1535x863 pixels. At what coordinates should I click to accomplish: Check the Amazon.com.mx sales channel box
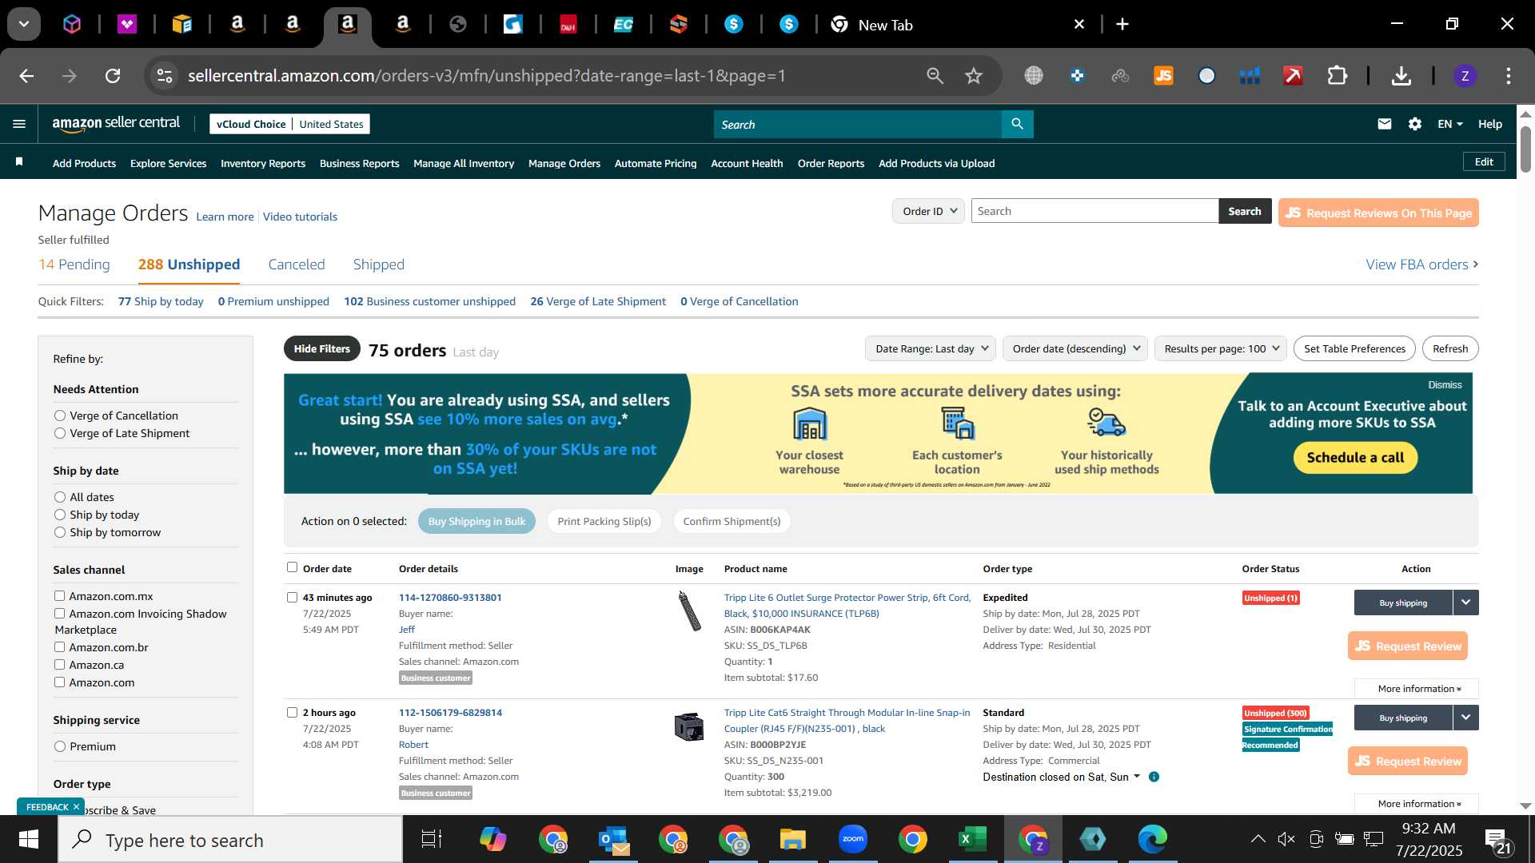point(59,595)
